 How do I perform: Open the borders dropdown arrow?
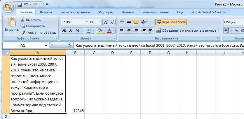point(93,30)
